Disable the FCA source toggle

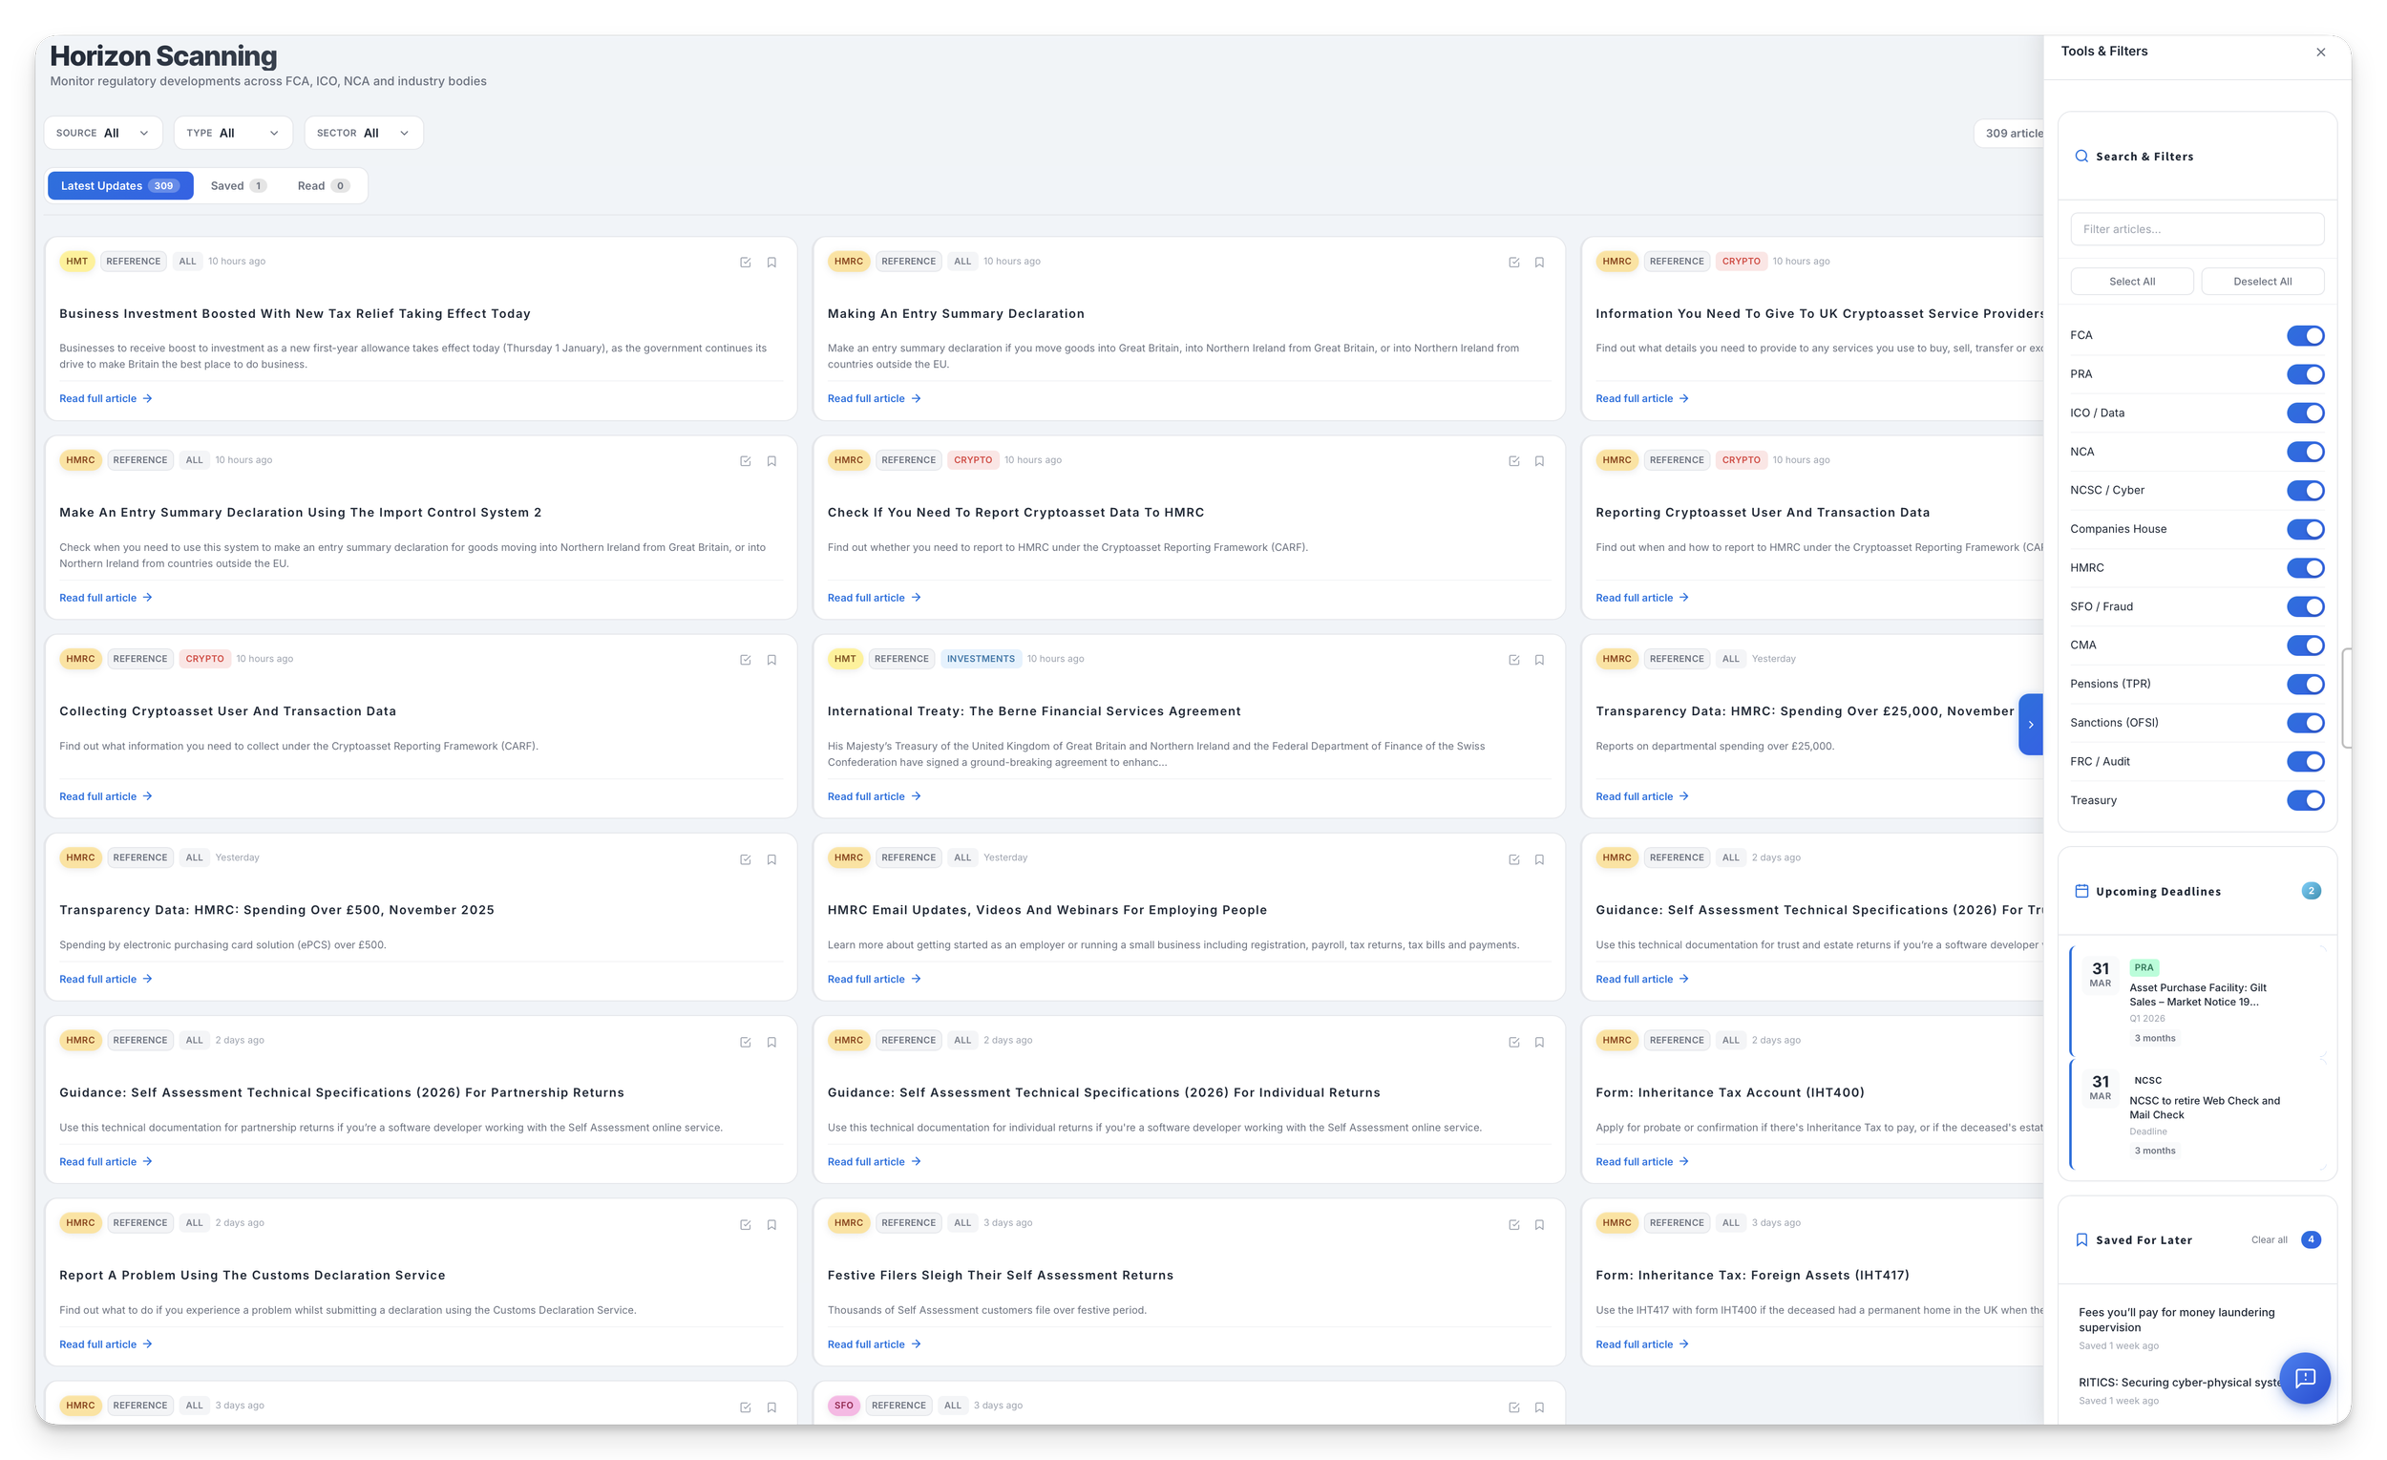[2305, 335]
